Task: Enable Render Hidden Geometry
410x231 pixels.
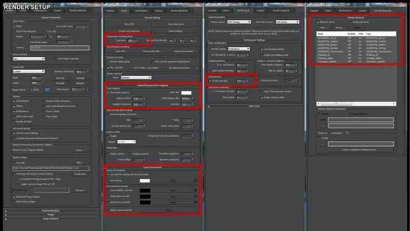Action: point(44,101)
